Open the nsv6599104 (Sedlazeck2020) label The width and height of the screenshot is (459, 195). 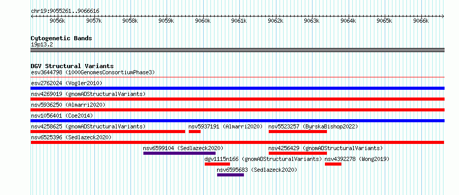click(183, 148)
